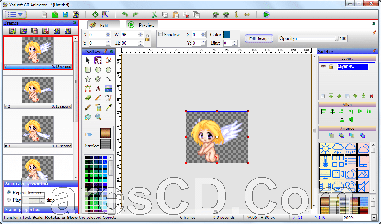This screenshot has width=381, height=224.
Task: Select the Magnifier zoom tool
Action: pos(98,117)
